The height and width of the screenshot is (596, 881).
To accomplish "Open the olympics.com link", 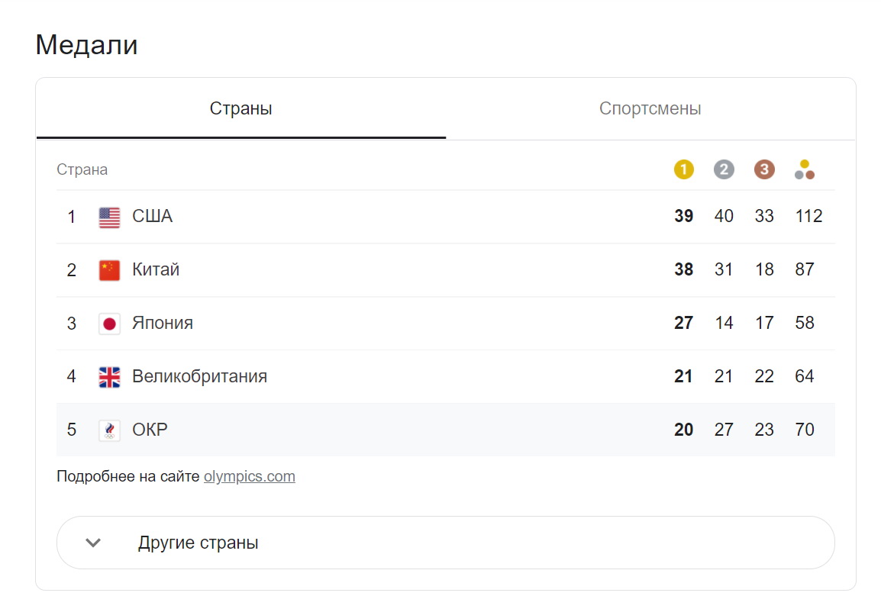I will pos(250,476).
